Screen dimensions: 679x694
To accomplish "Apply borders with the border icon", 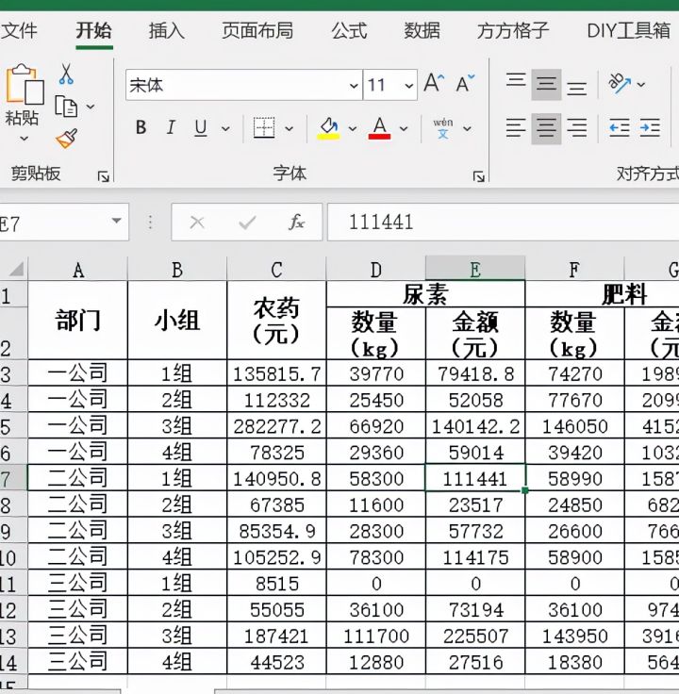I will (264, 128).
